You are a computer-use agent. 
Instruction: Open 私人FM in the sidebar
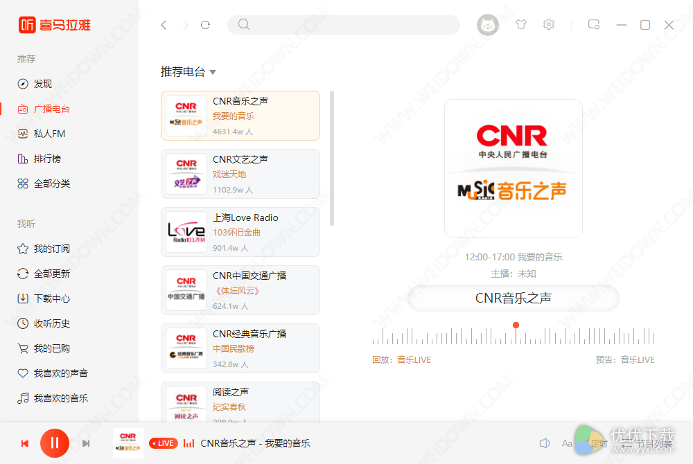click(x=41, y=134)
